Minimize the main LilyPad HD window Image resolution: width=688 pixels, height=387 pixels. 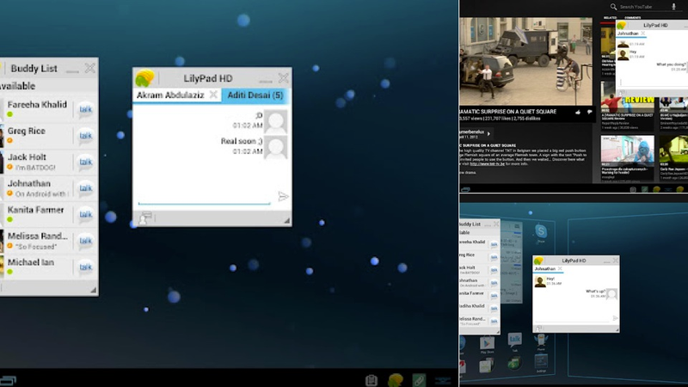(x=266, y=81)
